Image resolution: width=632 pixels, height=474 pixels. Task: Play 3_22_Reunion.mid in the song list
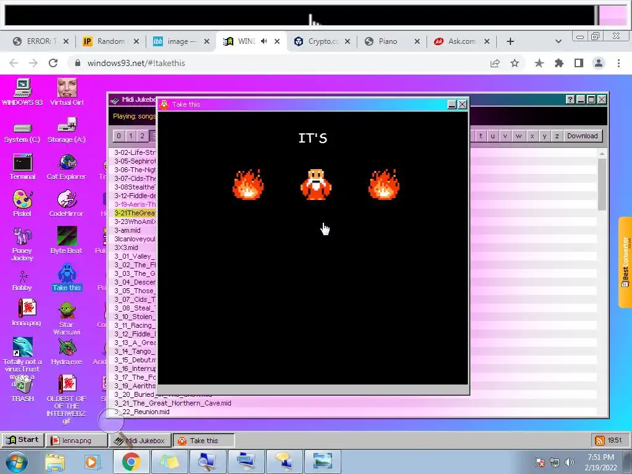coord(142,412)
